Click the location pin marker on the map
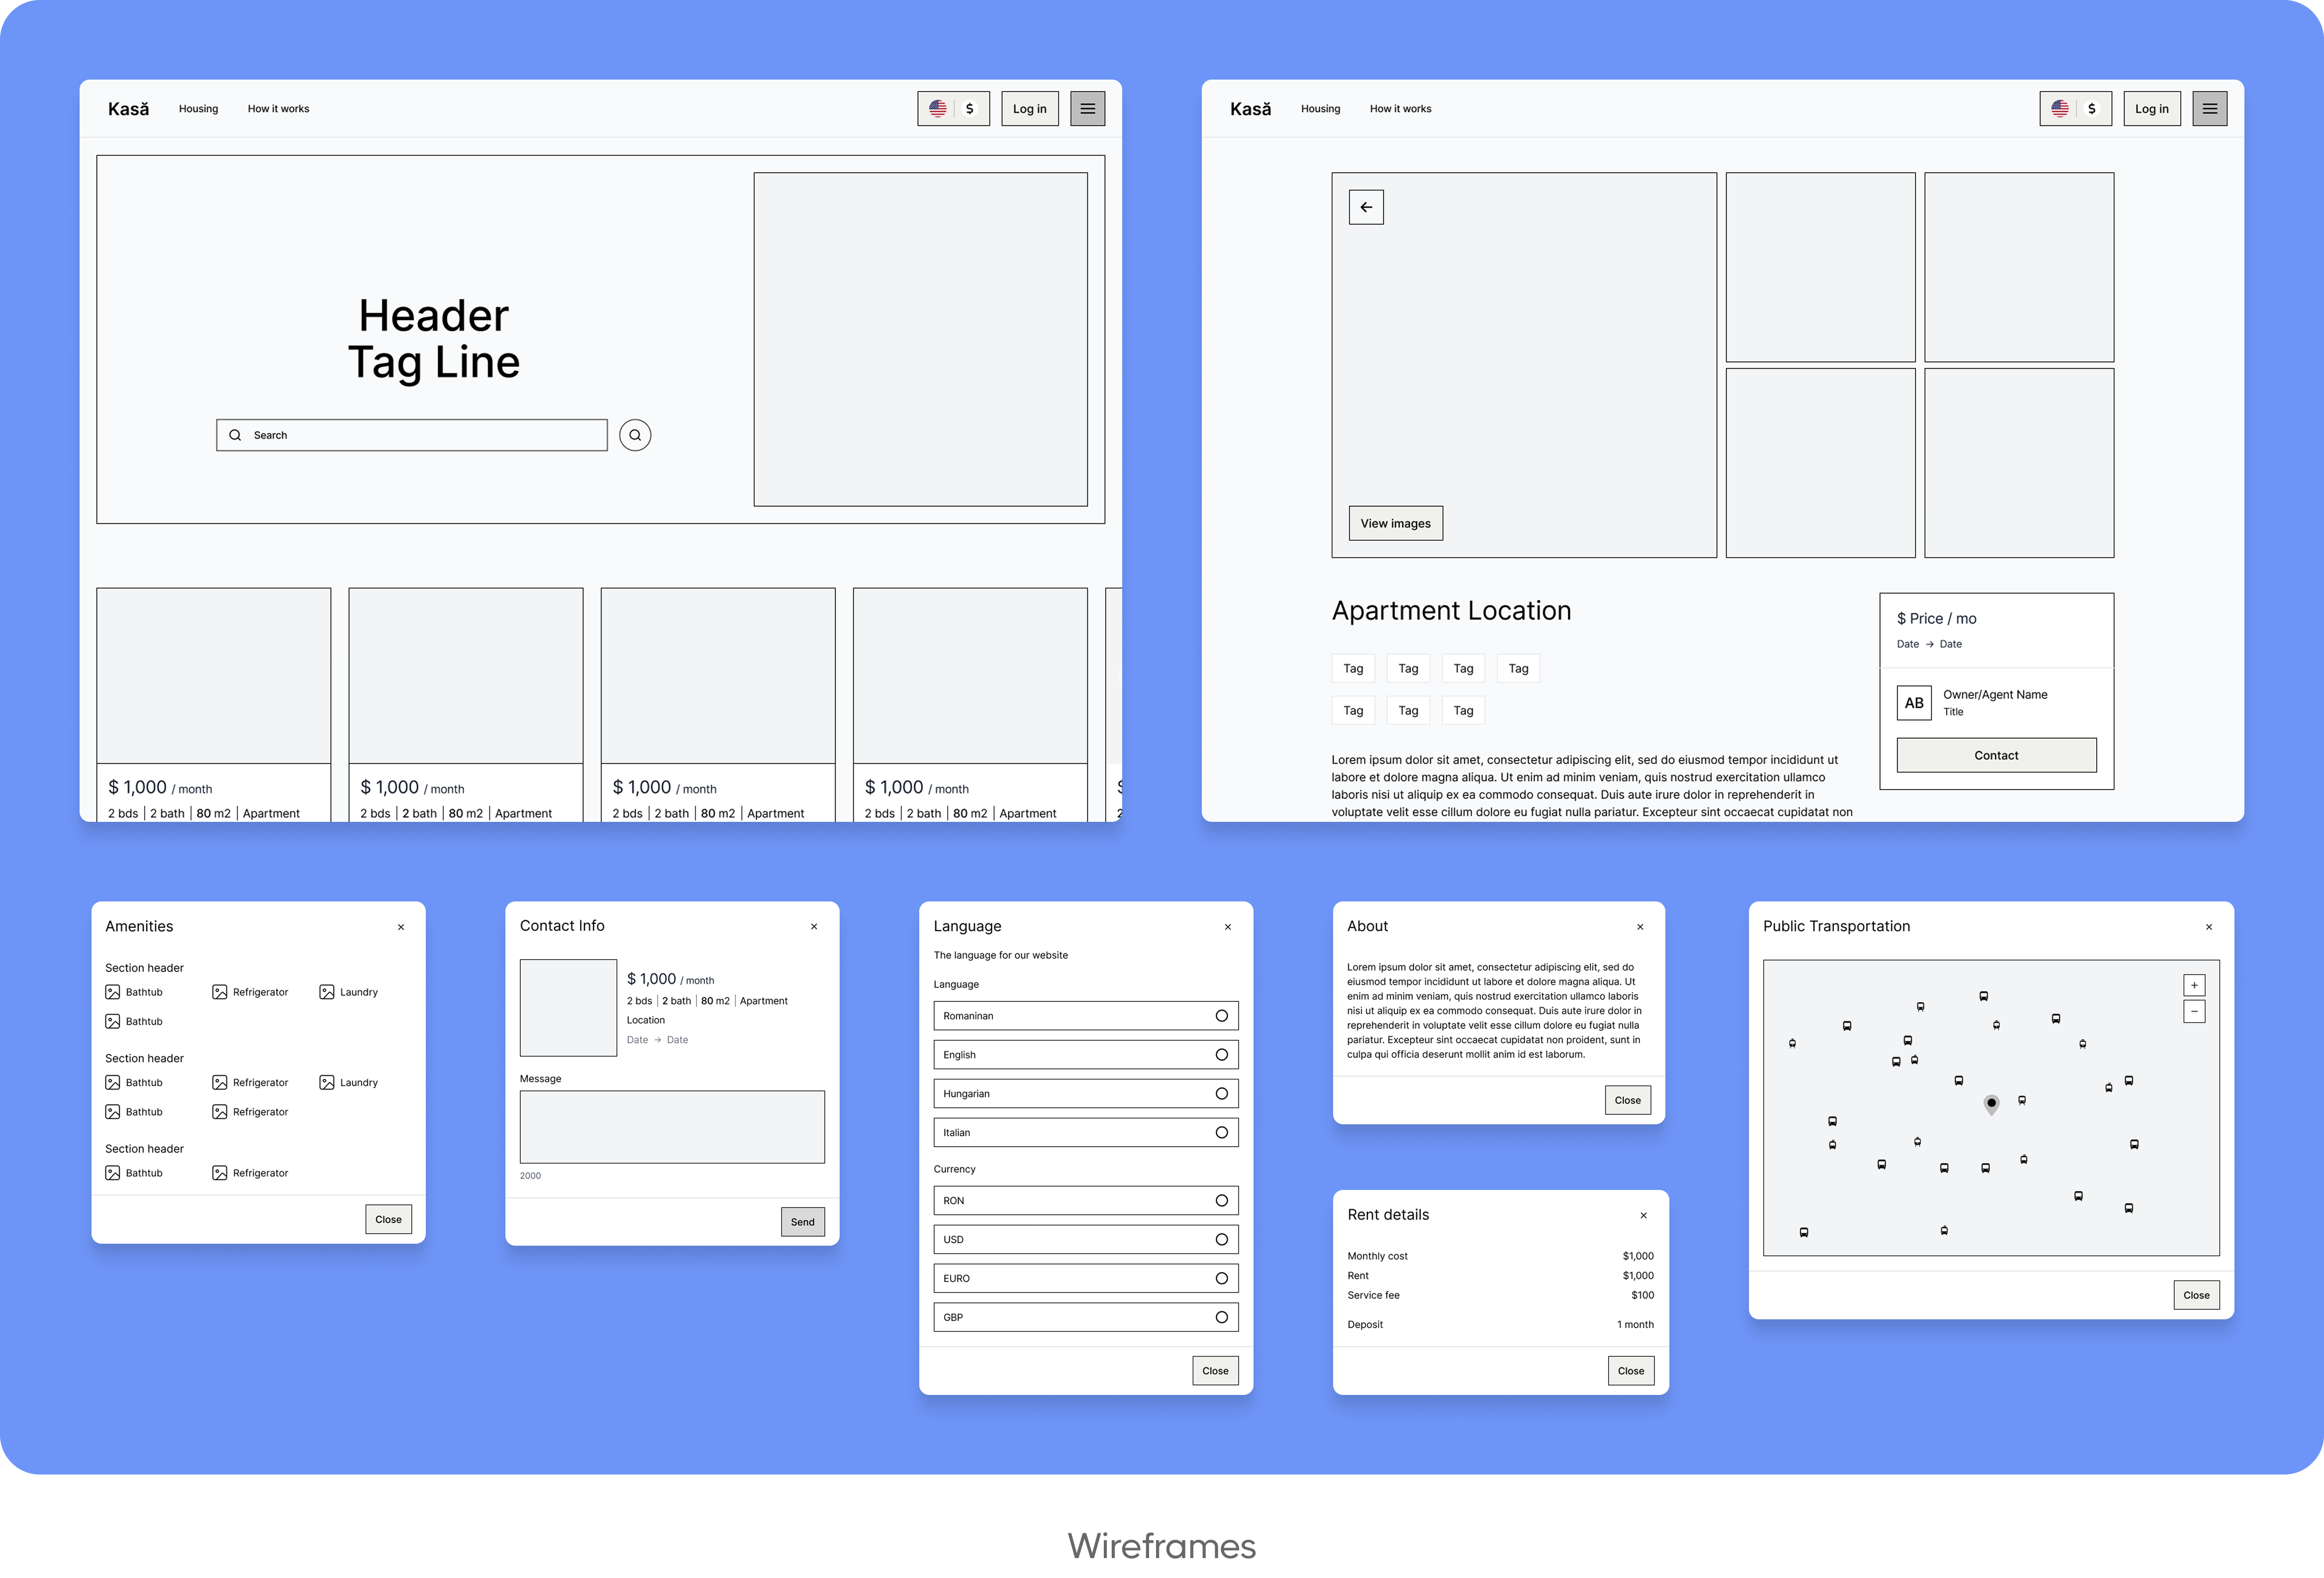Screen dimensions: 2324x1578 [x=1991, y=1103]
